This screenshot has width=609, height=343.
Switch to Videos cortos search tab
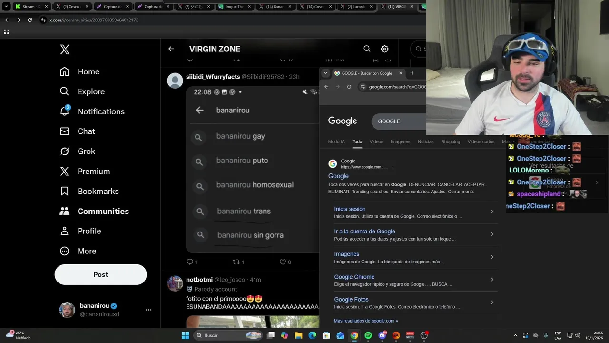[481, 141]
